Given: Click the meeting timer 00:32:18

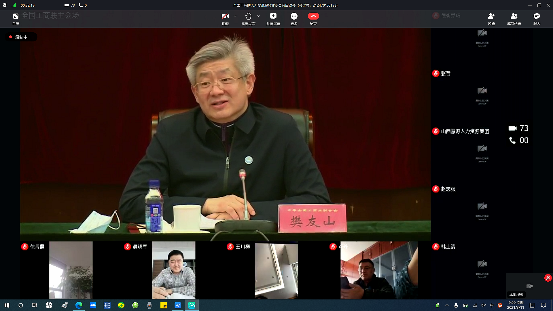Looking at the screenshot, I should pos(28,5).
